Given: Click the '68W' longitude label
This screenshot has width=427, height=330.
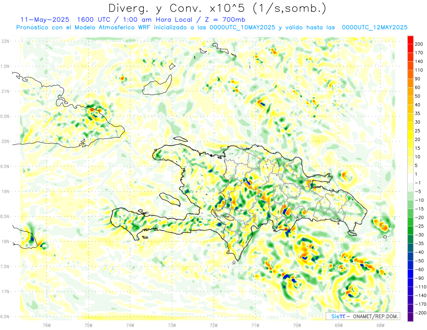Looking at the screenshot, I should coord(380,325).
